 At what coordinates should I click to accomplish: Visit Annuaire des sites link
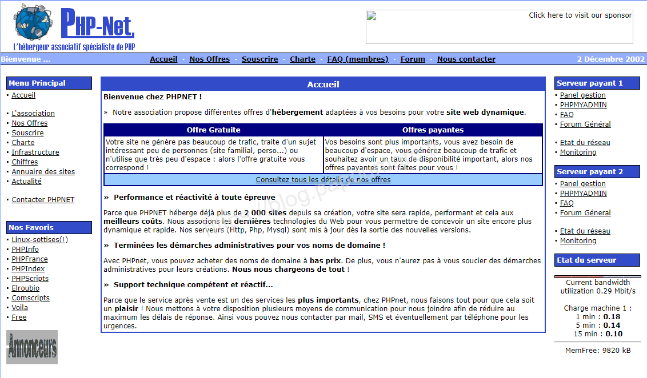point(43,171)
